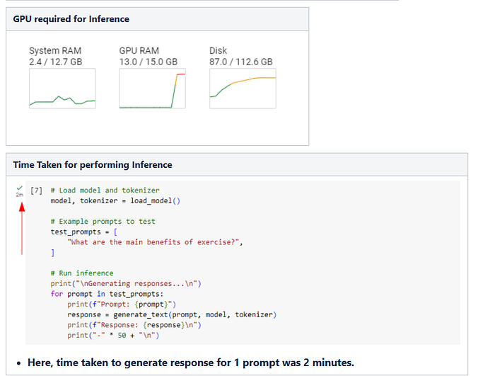495x376 pixels.
Task: Open the System RAM usage graph
Action: click(62, 89)
